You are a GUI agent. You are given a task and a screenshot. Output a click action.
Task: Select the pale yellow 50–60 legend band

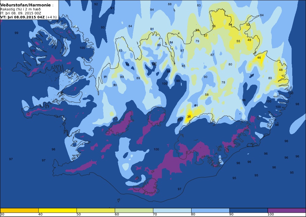96,210
